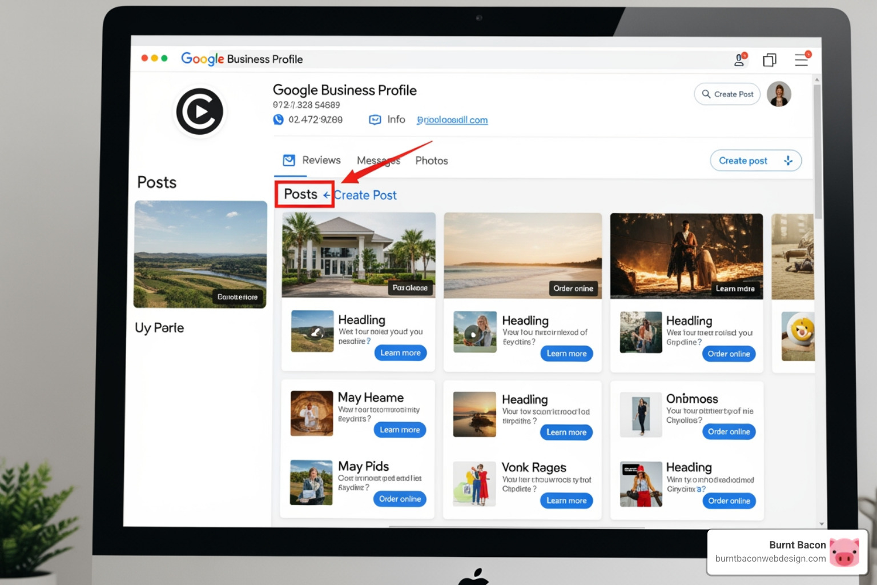
Task: Click the arrow icon in Create post button
Action: 789,161
